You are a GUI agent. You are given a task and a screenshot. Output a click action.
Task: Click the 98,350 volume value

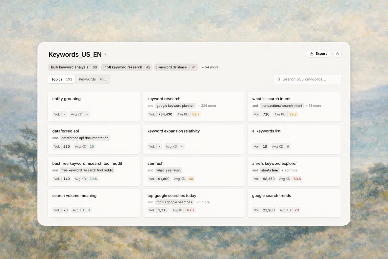269,179
